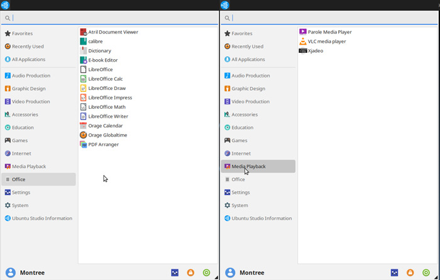
Task: Select Accessories category in left menu
Action: click(x=39, y=115)
